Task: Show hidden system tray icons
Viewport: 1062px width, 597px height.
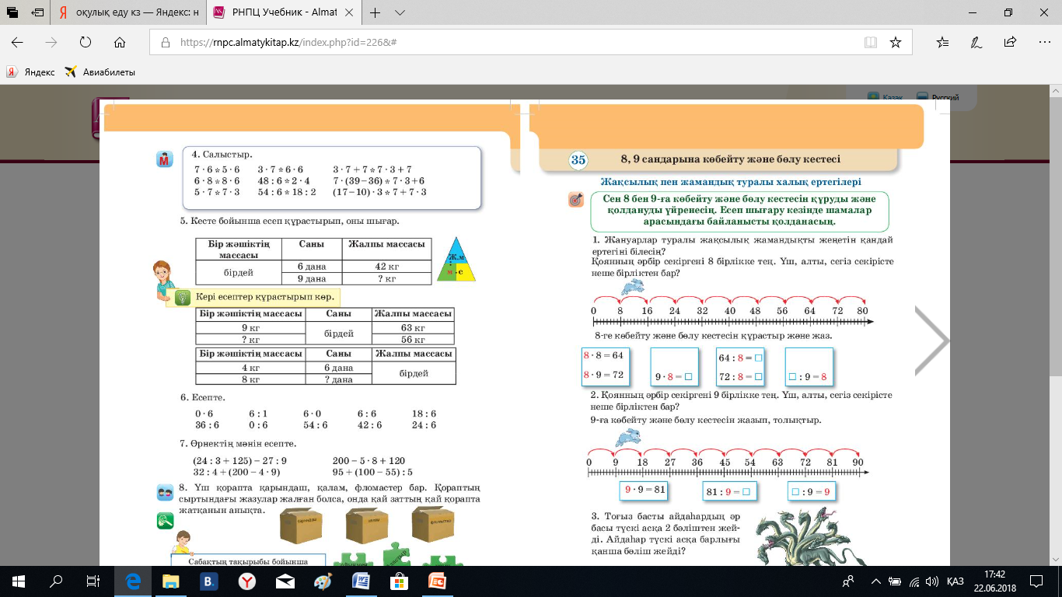Action: click(876, 581)
